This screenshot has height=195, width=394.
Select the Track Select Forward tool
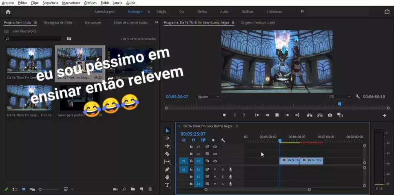click(167, 138)
